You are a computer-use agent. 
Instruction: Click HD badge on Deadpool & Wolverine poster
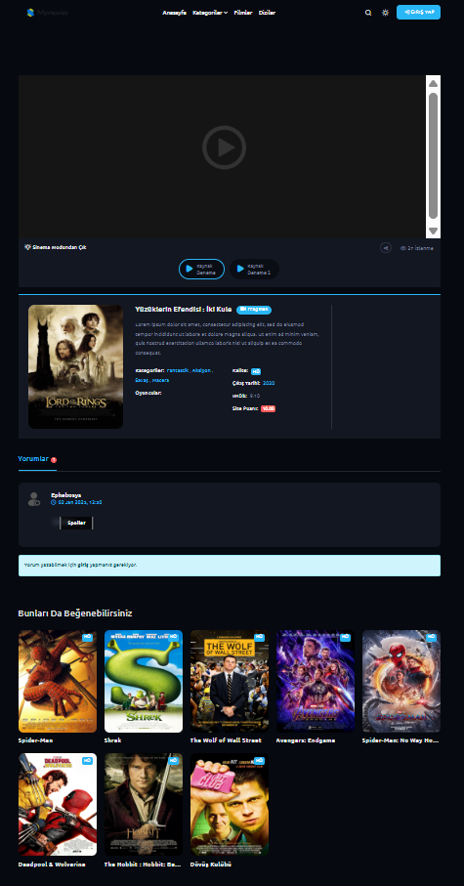(x=87, y=761)
